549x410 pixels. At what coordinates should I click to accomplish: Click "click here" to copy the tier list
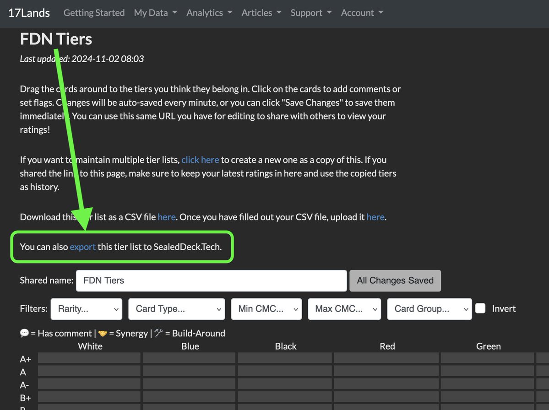200,160
